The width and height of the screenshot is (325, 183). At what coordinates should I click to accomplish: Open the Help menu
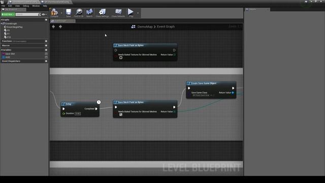tap(45, 6)
